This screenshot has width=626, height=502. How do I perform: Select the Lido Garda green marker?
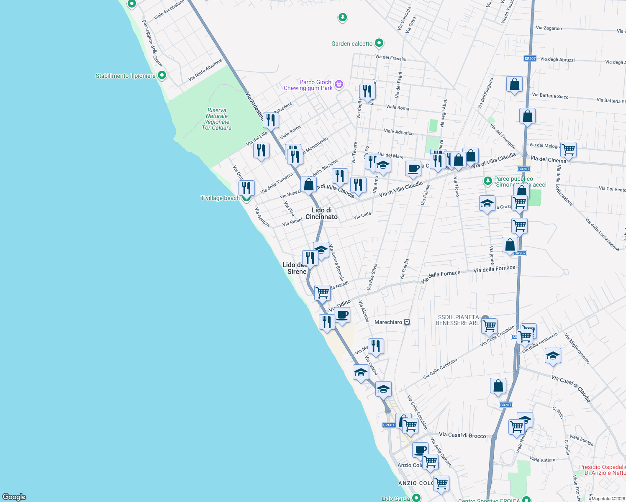(417, 498)
